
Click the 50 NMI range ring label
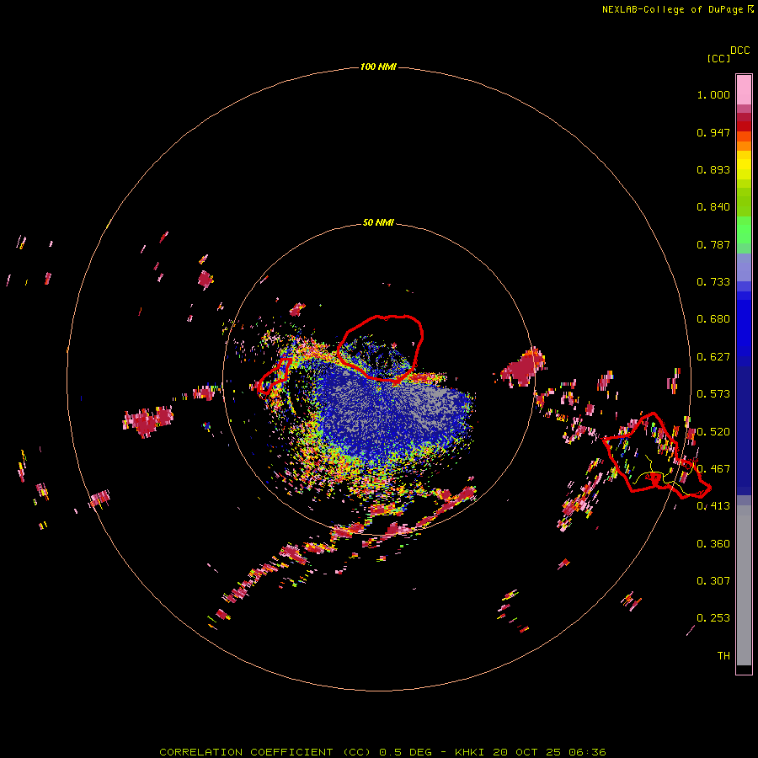tap(378, 223)
